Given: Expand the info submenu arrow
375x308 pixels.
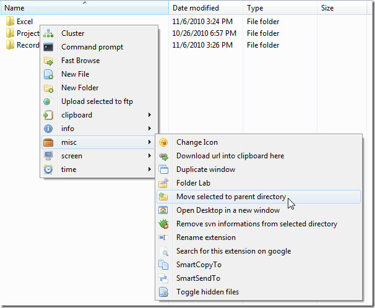Looking at the screenshot, I should [149, 129].
